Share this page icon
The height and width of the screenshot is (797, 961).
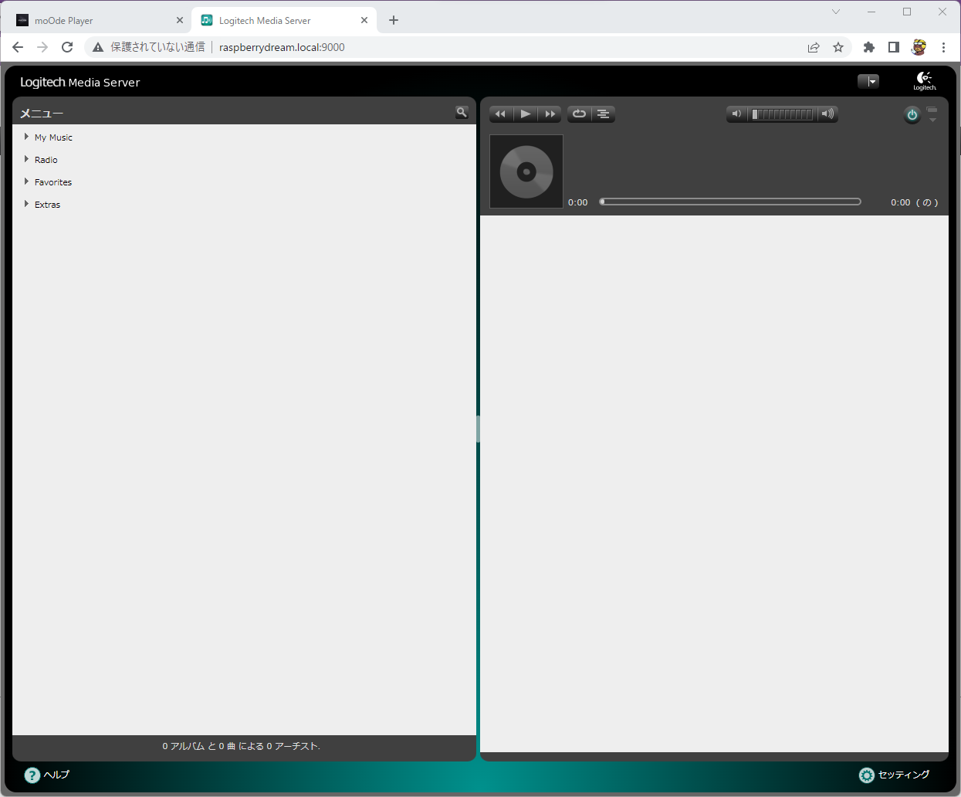click(814, 47)
